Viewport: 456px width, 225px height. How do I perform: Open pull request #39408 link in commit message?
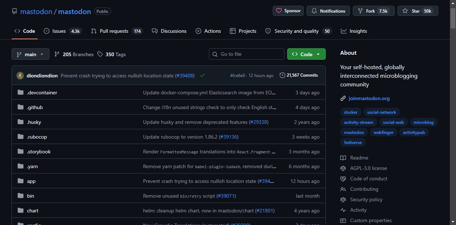(185, 76)
